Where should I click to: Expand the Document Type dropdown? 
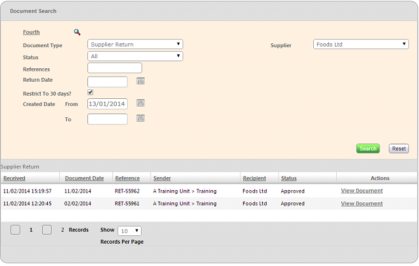pyautogui.click(x=135, y=45)
